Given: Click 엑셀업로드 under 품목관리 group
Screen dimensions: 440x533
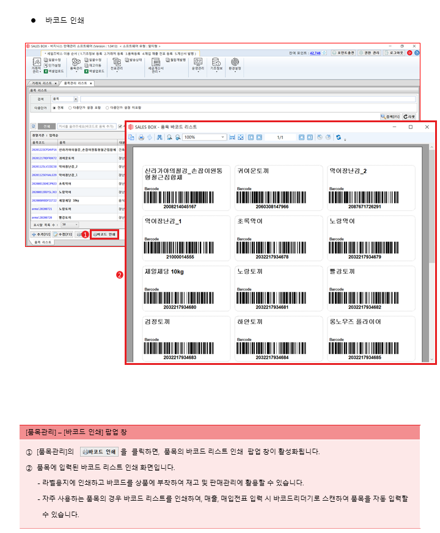Looking at the screenshot, I should 94,71.
